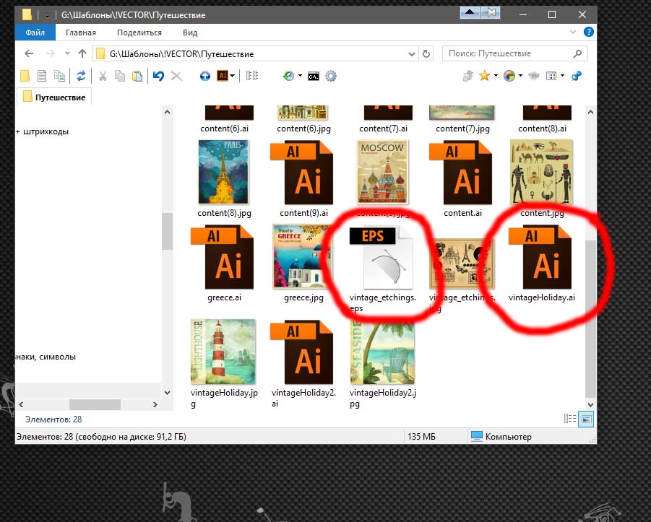Open the command prompt icon

pos(314,77)
